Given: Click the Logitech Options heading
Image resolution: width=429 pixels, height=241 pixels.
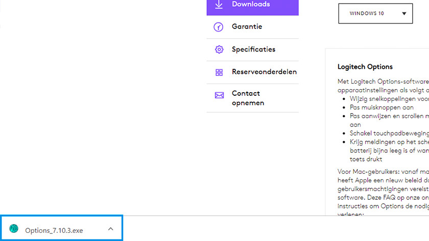Looking at the screenshot, I should (x=365, y=67).
